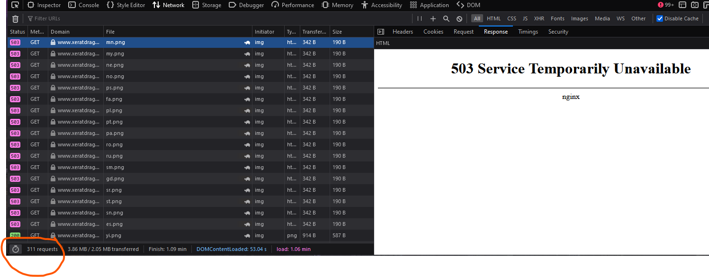Image resolution: width=709 pixels, height=277 pixels.
Task: Open the Style Editor panel
Action: (126, 5)
